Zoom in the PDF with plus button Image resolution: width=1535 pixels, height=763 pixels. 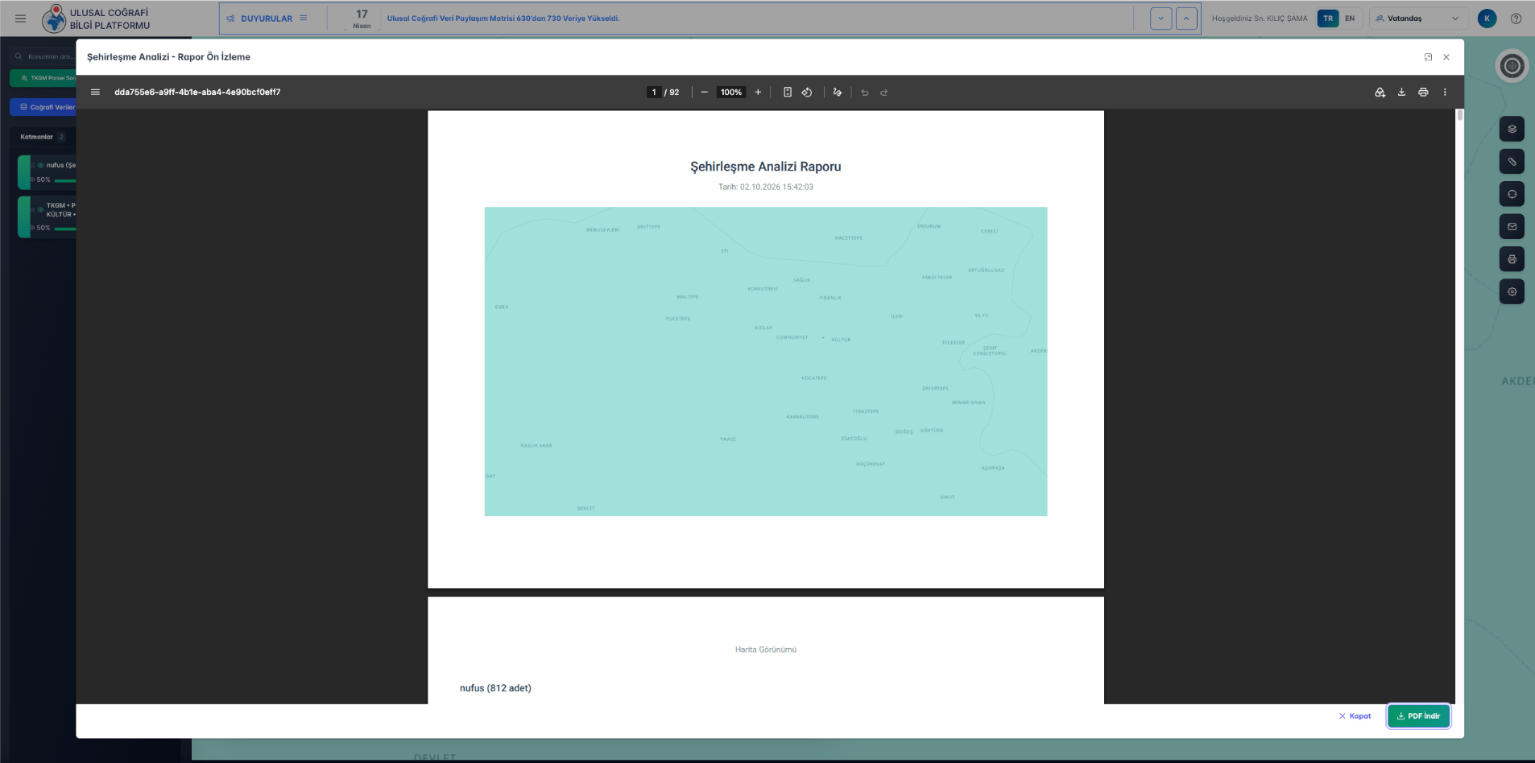tap(758, 92)
